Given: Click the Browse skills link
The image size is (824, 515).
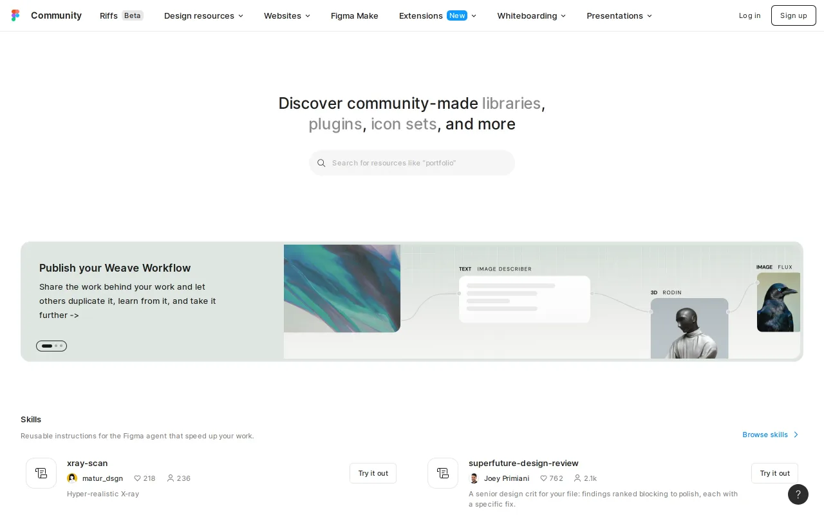Looking at the screenshot, I should pyautogui.click(x=771, y=435).
